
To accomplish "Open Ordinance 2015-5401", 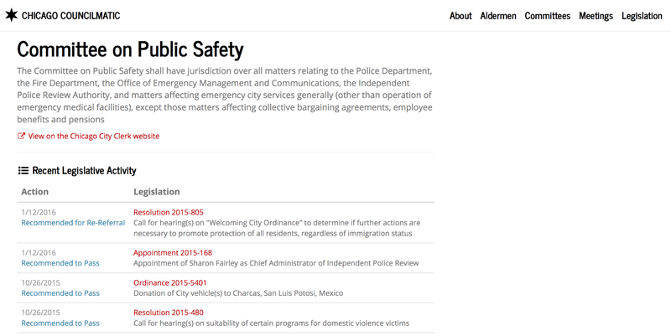I will pos(169,283).
